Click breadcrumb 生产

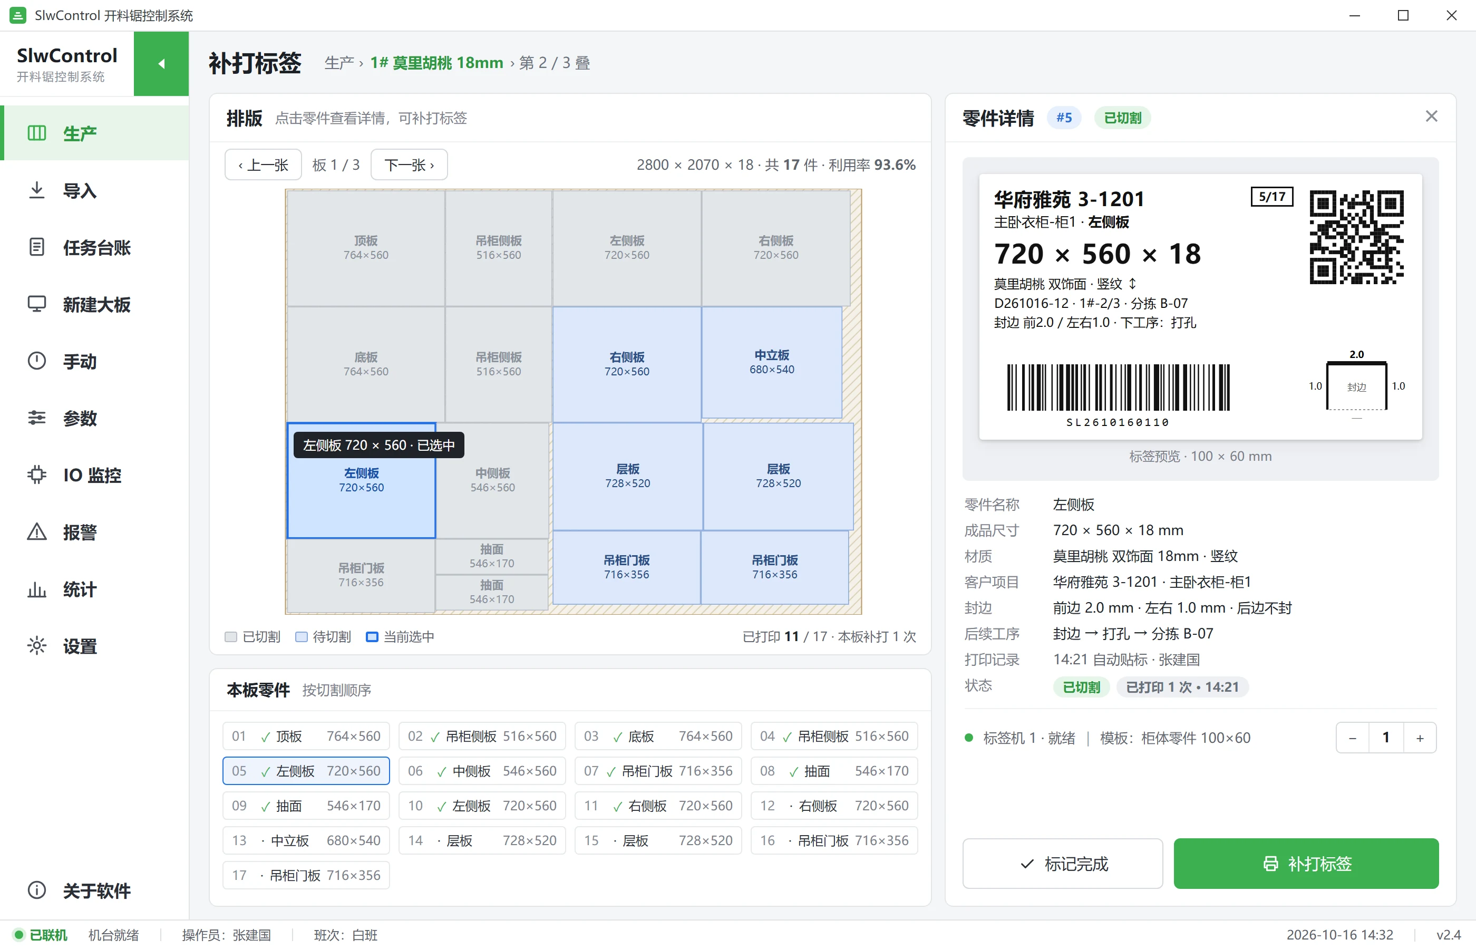(339, 63)
